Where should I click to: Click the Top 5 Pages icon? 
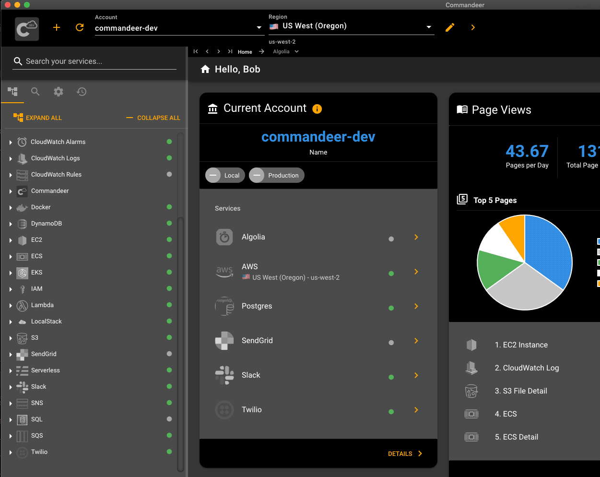click(462, 199)
